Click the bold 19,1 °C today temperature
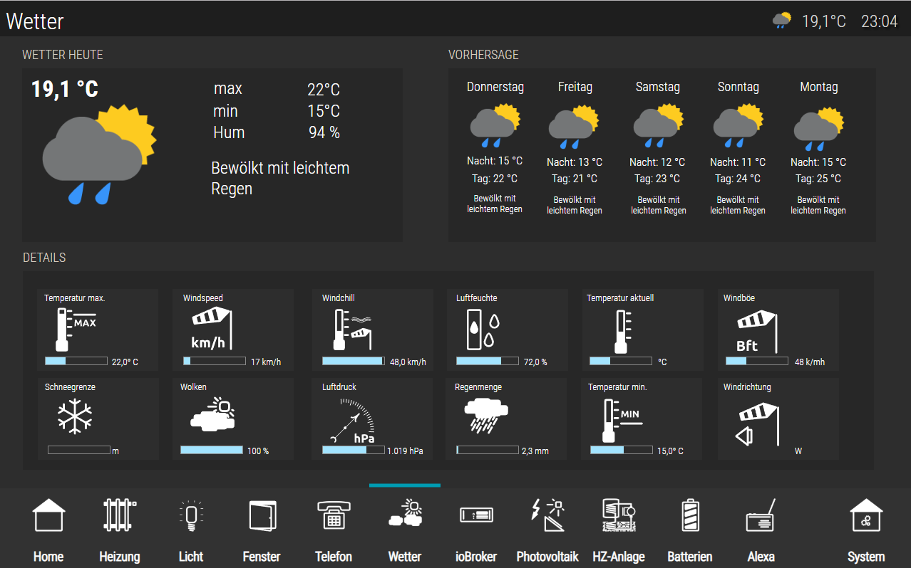This screenshot has width=911, height=568. pos(65,89)
